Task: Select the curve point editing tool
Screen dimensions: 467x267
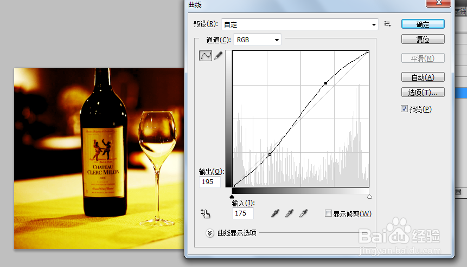Action: click(x=206, y=56)
